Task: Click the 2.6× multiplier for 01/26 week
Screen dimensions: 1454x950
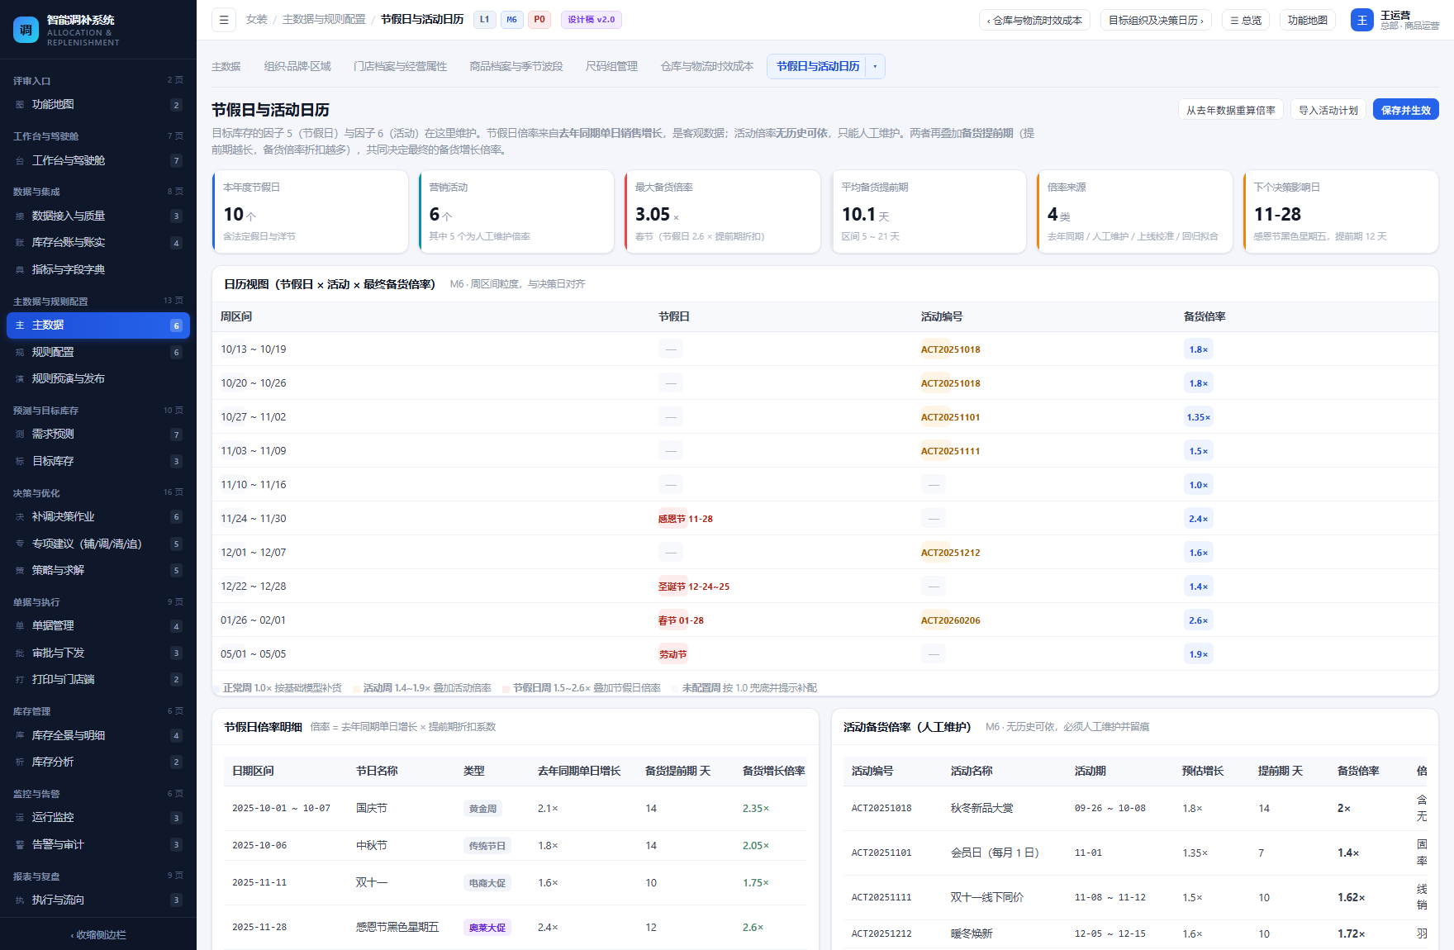Action: coord(1199,621)
